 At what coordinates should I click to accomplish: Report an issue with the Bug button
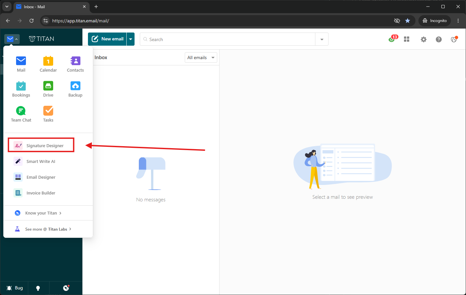15,288
